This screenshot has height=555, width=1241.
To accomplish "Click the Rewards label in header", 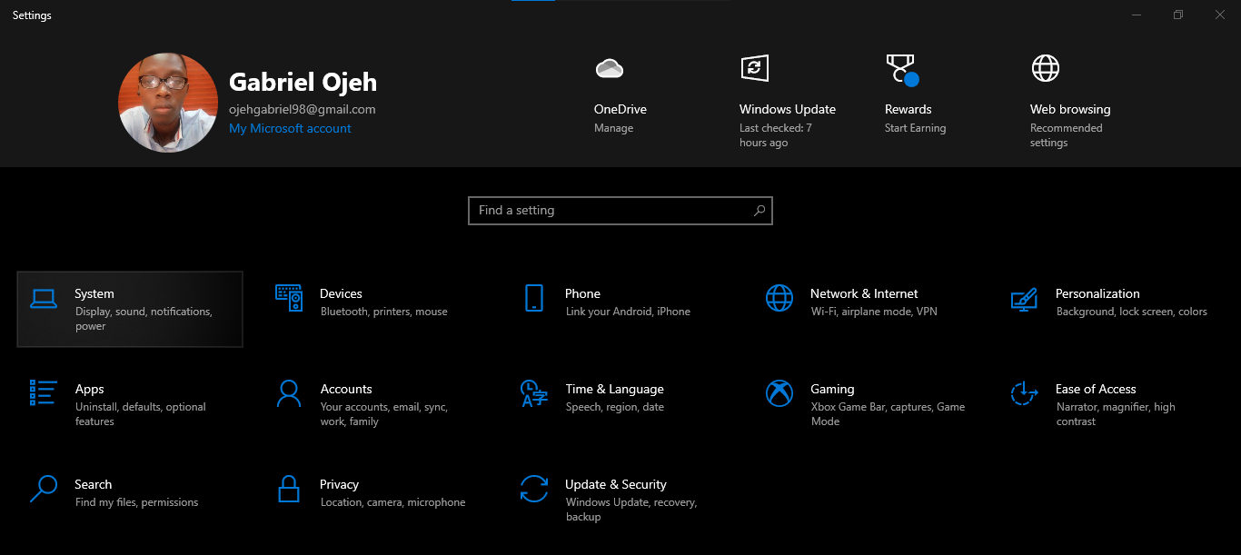I will click(x=908, y=110).
